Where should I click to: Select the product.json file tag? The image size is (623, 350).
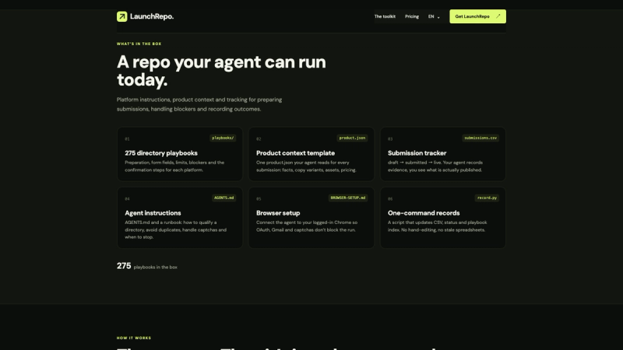[x=352, y=138]
